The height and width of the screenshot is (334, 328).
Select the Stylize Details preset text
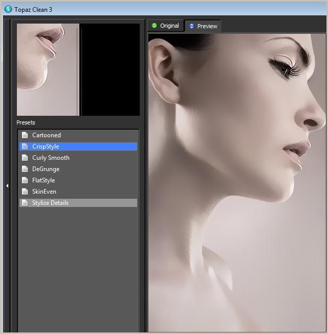point(50,203)
